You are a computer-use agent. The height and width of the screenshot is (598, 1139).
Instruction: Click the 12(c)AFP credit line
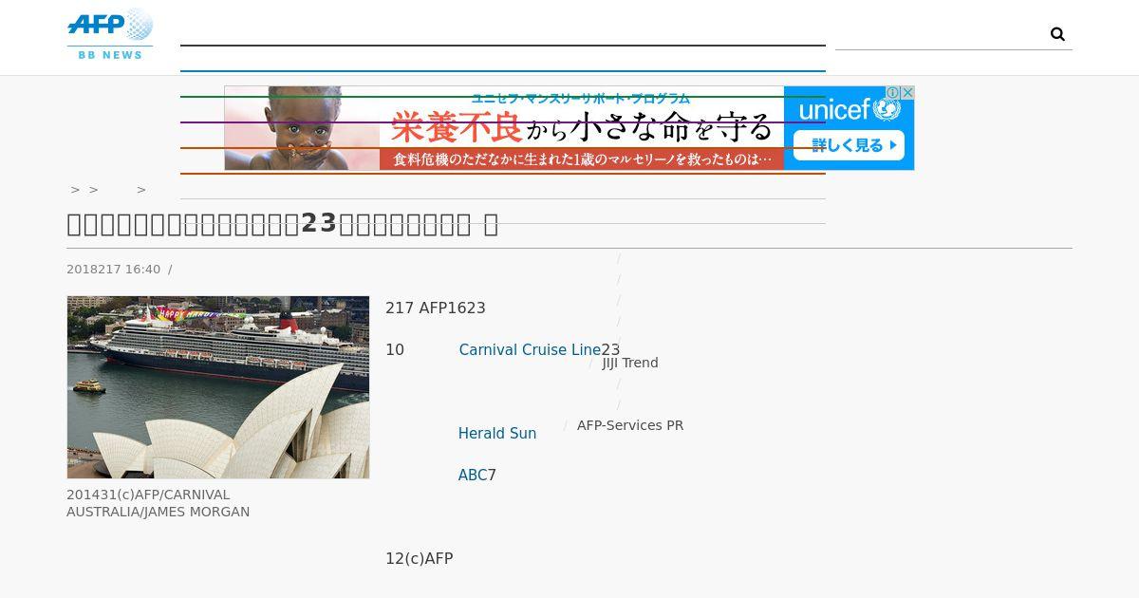420,559
